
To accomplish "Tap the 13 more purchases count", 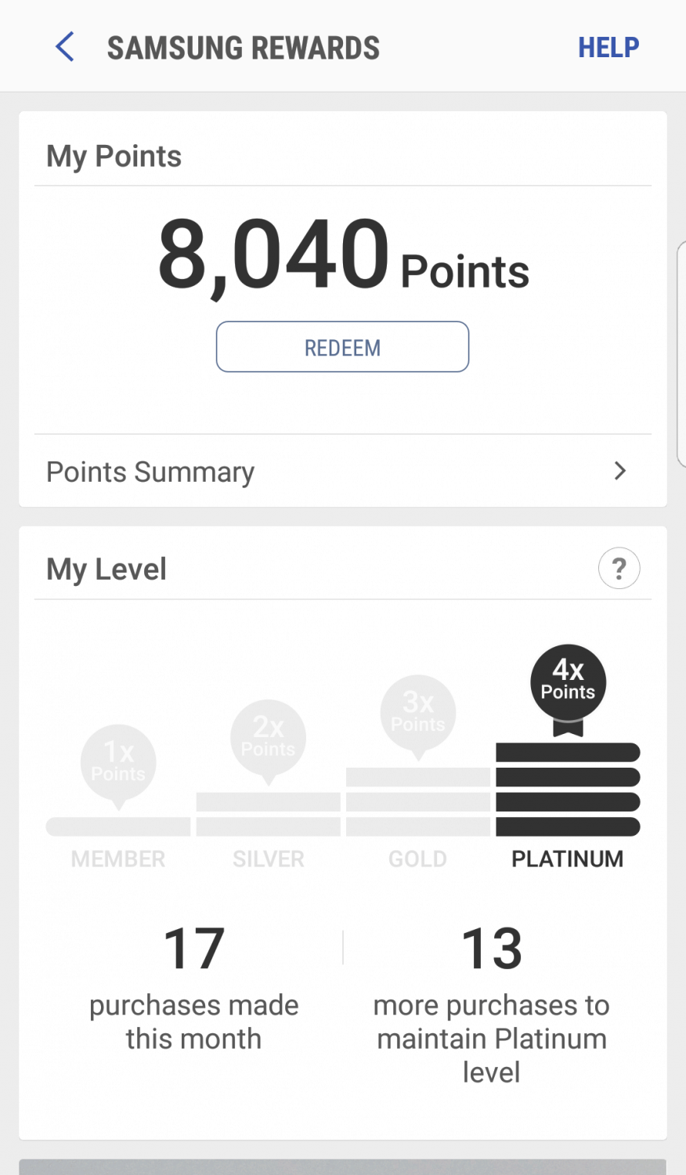I will coord(492,949).
